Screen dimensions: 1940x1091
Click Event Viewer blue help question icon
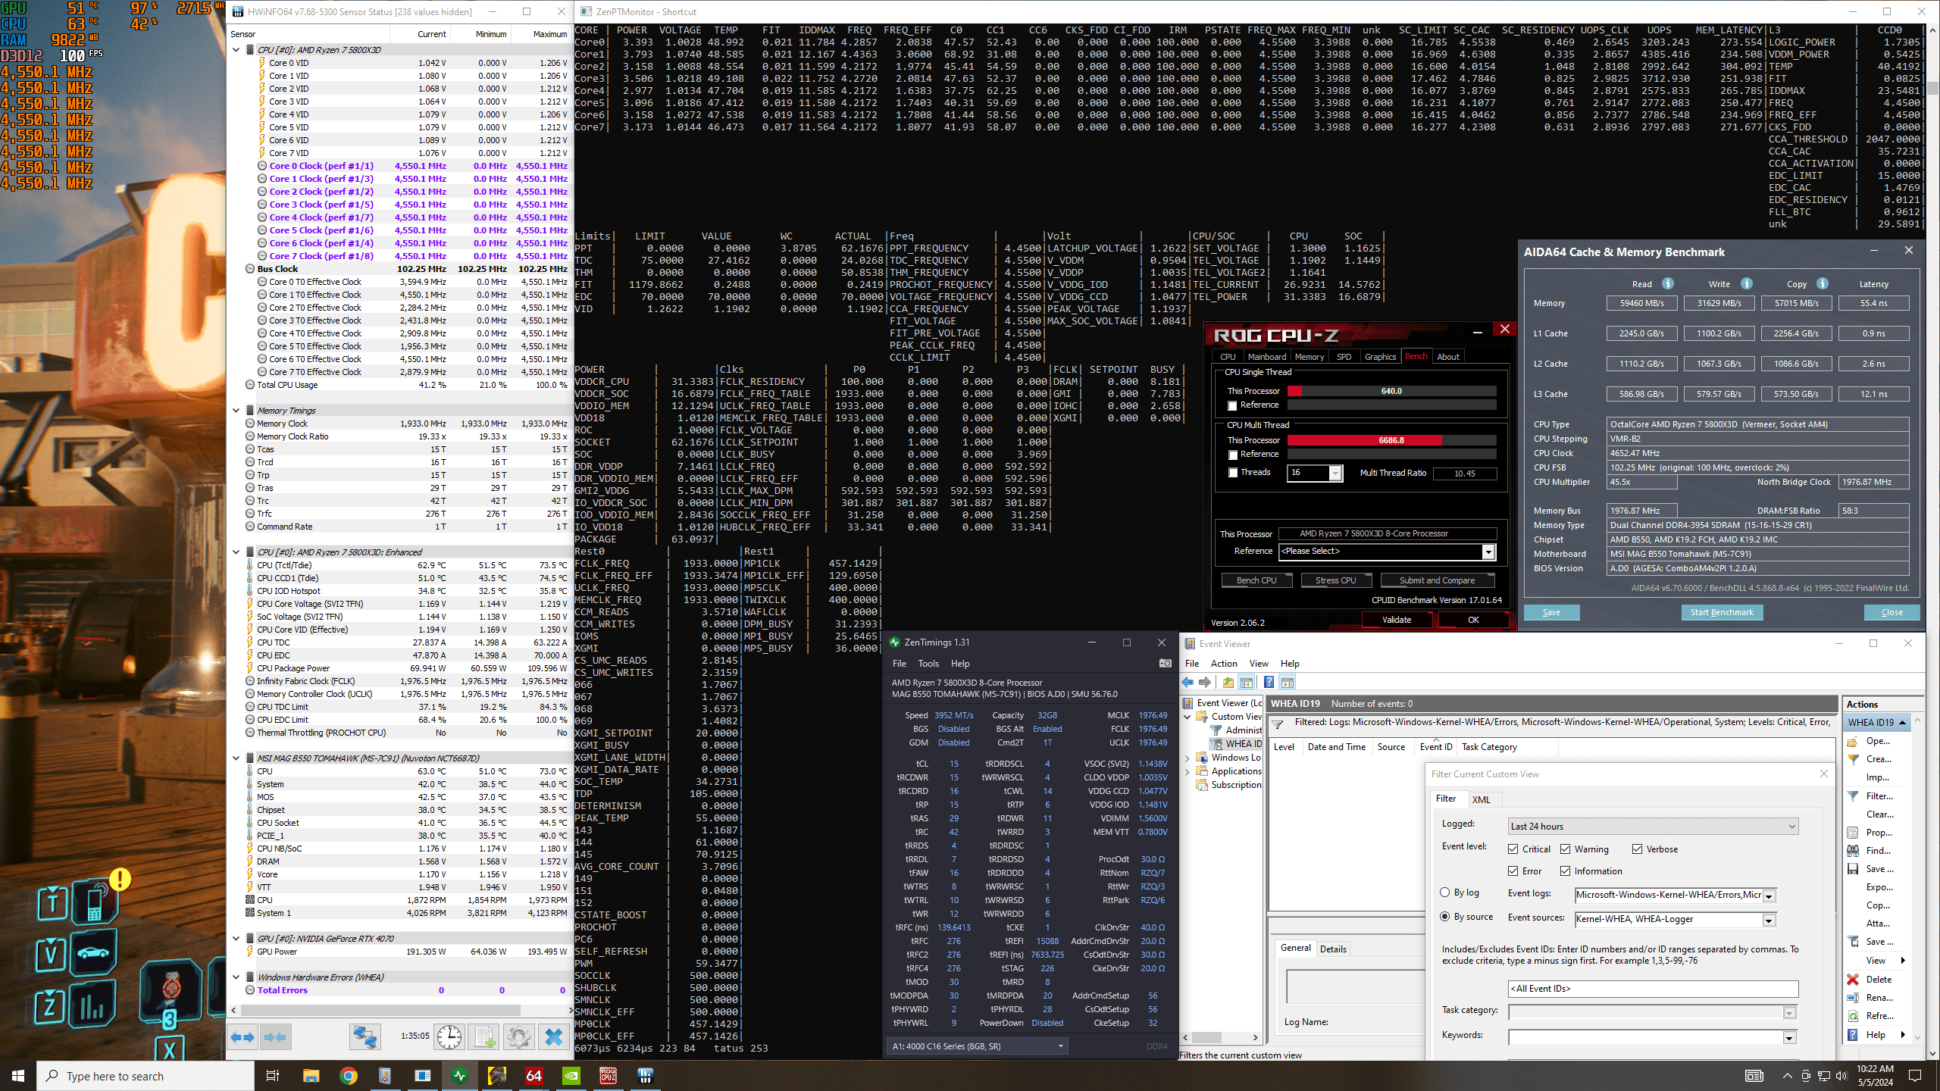(x=1269, y=682)
